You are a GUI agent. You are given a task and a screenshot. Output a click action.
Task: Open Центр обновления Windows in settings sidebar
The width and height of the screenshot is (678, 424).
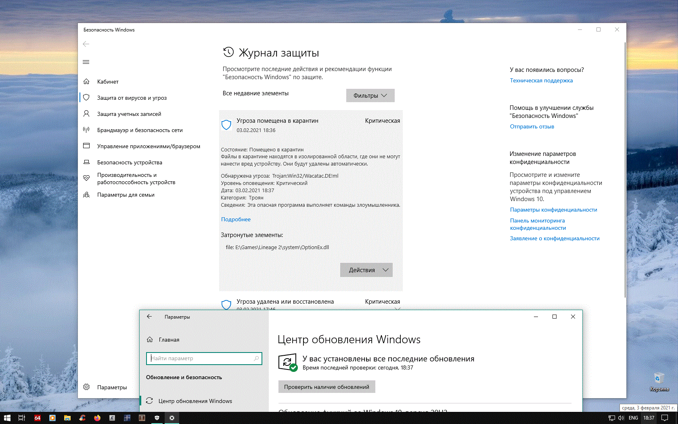pyautogui.click(x=195, y=401)
